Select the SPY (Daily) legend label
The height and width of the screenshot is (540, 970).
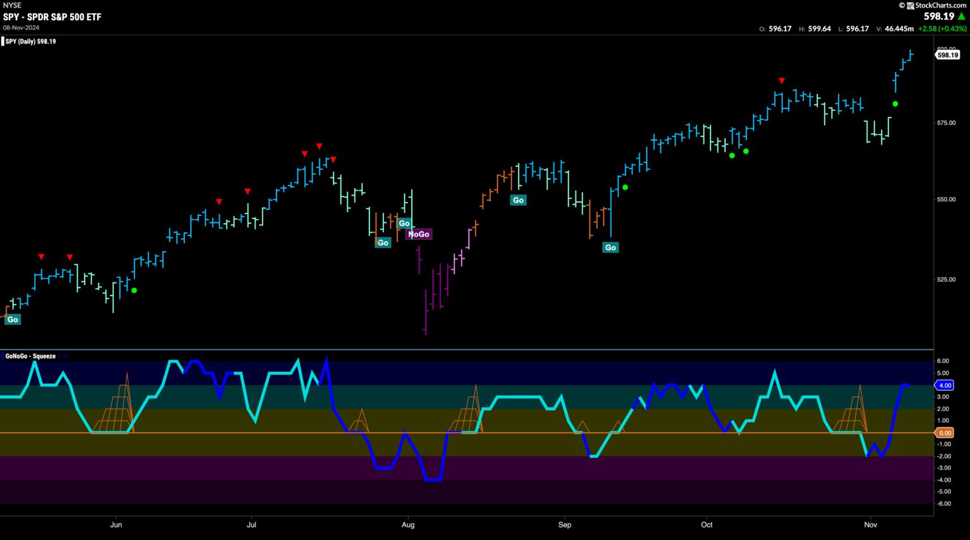pyautogui.click(x=30, y=42)
